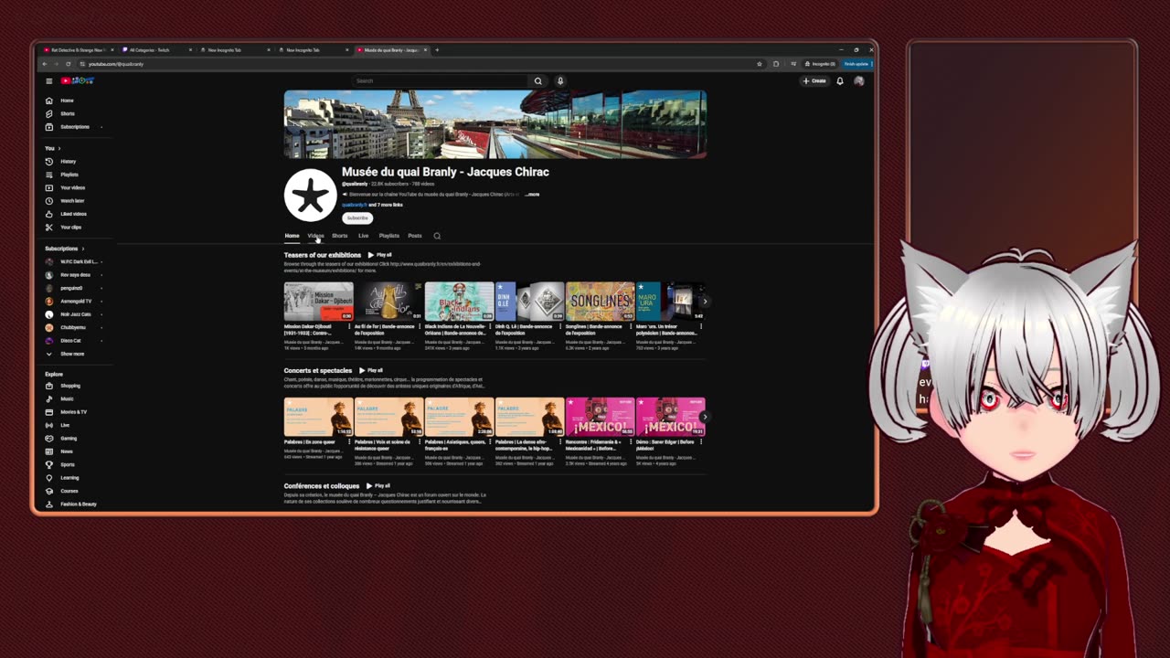Viewport: 1170px width, 658px height.
Task: Open penguinz0 subscription channel
Action: point(71,288)
